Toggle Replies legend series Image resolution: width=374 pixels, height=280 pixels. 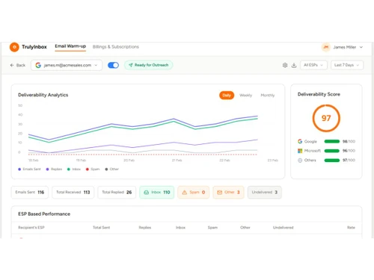tap(54, 169)
